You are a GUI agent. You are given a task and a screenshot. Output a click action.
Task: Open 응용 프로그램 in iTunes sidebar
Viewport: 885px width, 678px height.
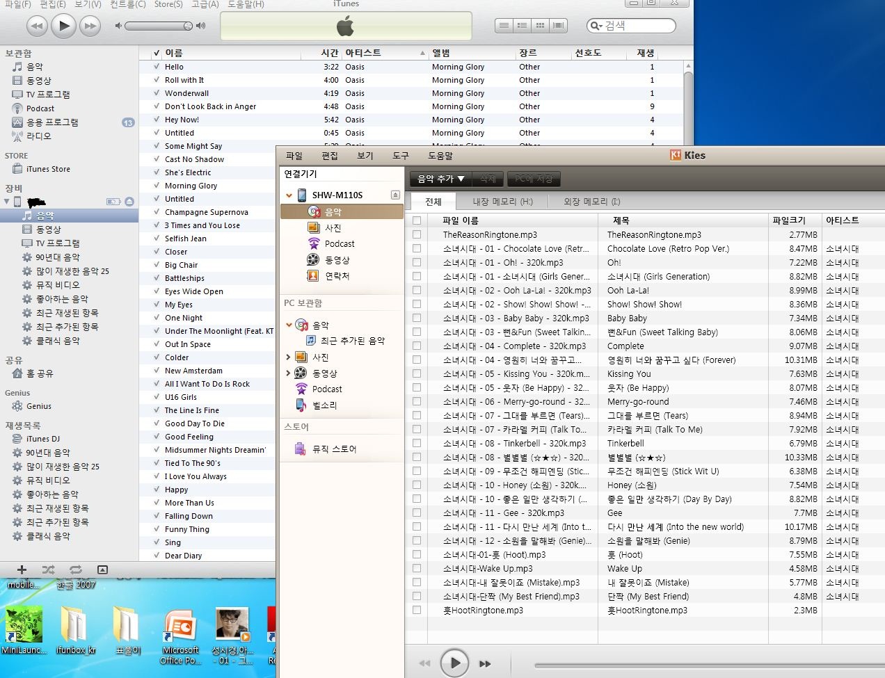(52, 122)
